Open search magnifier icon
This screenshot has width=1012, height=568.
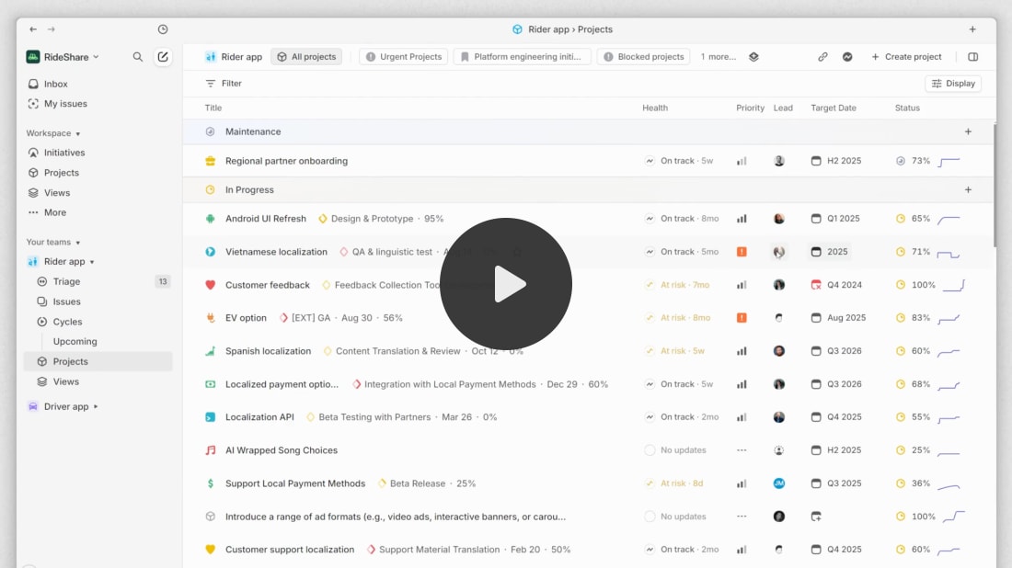pos(137,57)
